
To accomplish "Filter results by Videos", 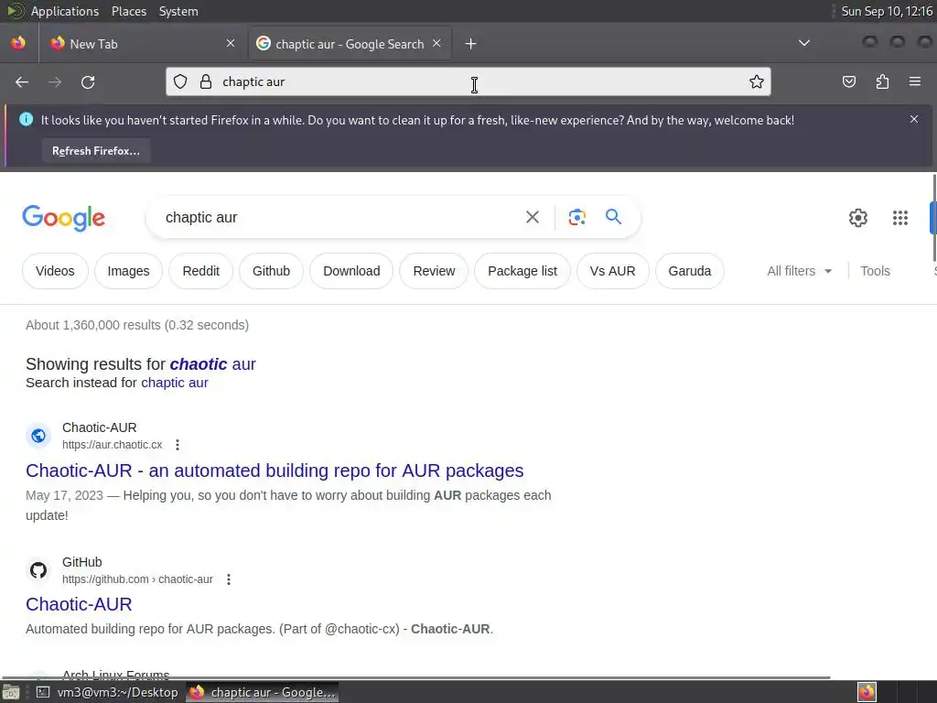I will click(x=55, y=271).
